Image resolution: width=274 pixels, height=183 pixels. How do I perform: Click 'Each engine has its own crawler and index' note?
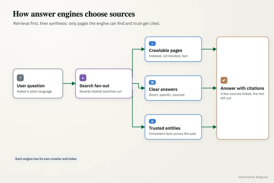click(x=46, y=159)
